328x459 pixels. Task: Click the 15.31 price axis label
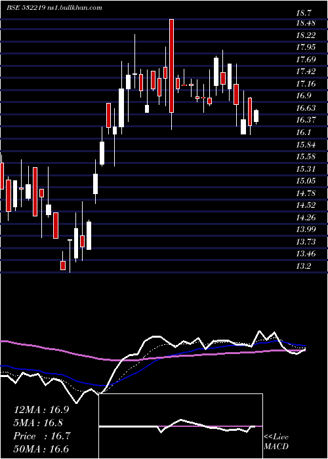(306, 169)
